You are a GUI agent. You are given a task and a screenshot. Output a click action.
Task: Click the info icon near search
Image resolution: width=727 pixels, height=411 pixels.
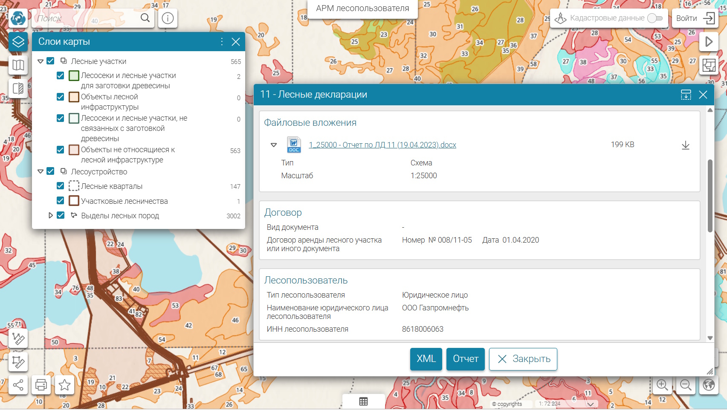pos(168,18)
